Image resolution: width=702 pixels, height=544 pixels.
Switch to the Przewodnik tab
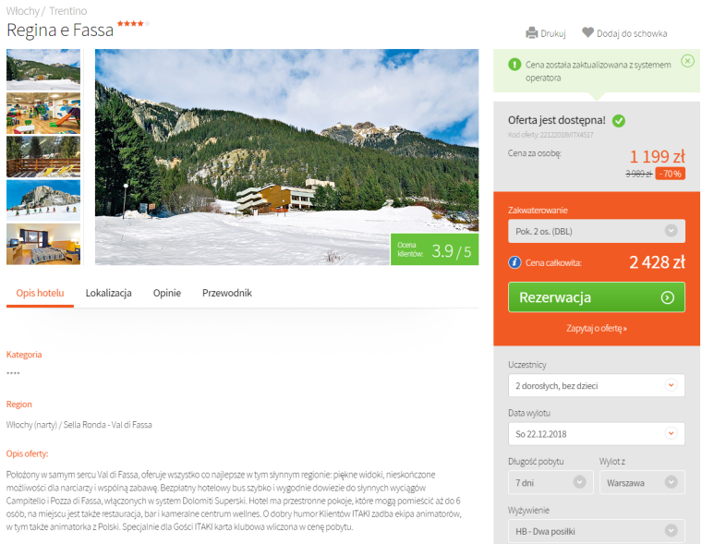coord(227,293)
